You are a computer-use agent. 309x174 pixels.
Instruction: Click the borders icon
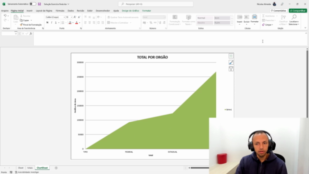coord(63,23)
